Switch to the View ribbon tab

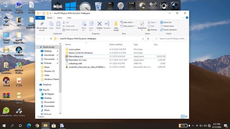pos(69,18)
